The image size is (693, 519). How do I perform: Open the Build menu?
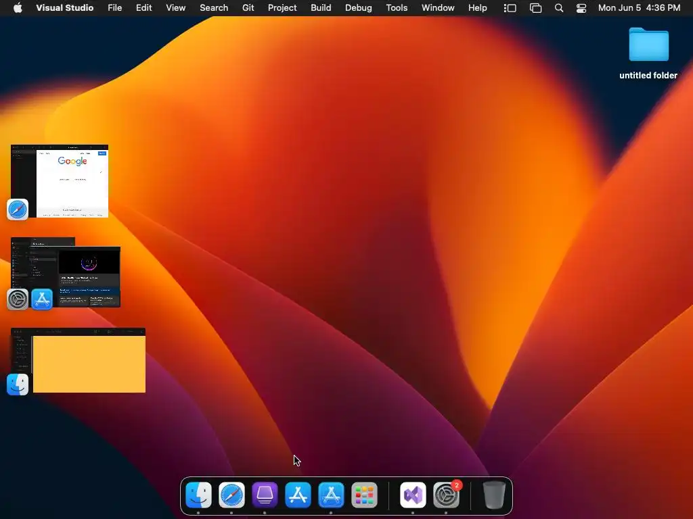click(x=321, y=8)
